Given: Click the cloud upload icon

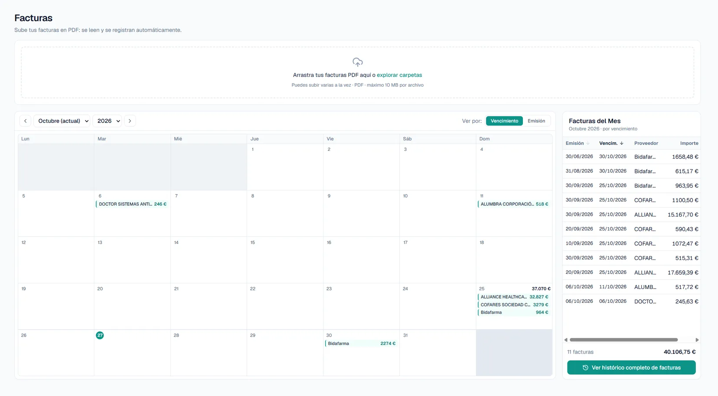Looking at the screenshot, I should point(357,62).
